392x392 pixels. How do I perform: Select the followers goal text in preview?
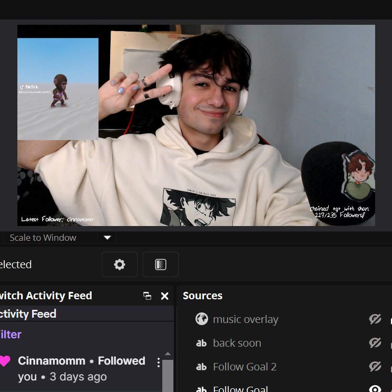coord(339,212)
